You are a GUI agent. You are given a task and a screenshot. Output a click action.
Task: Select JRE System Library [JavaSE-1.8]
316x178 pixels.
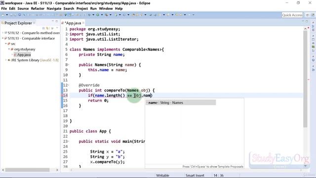(33, 60)
